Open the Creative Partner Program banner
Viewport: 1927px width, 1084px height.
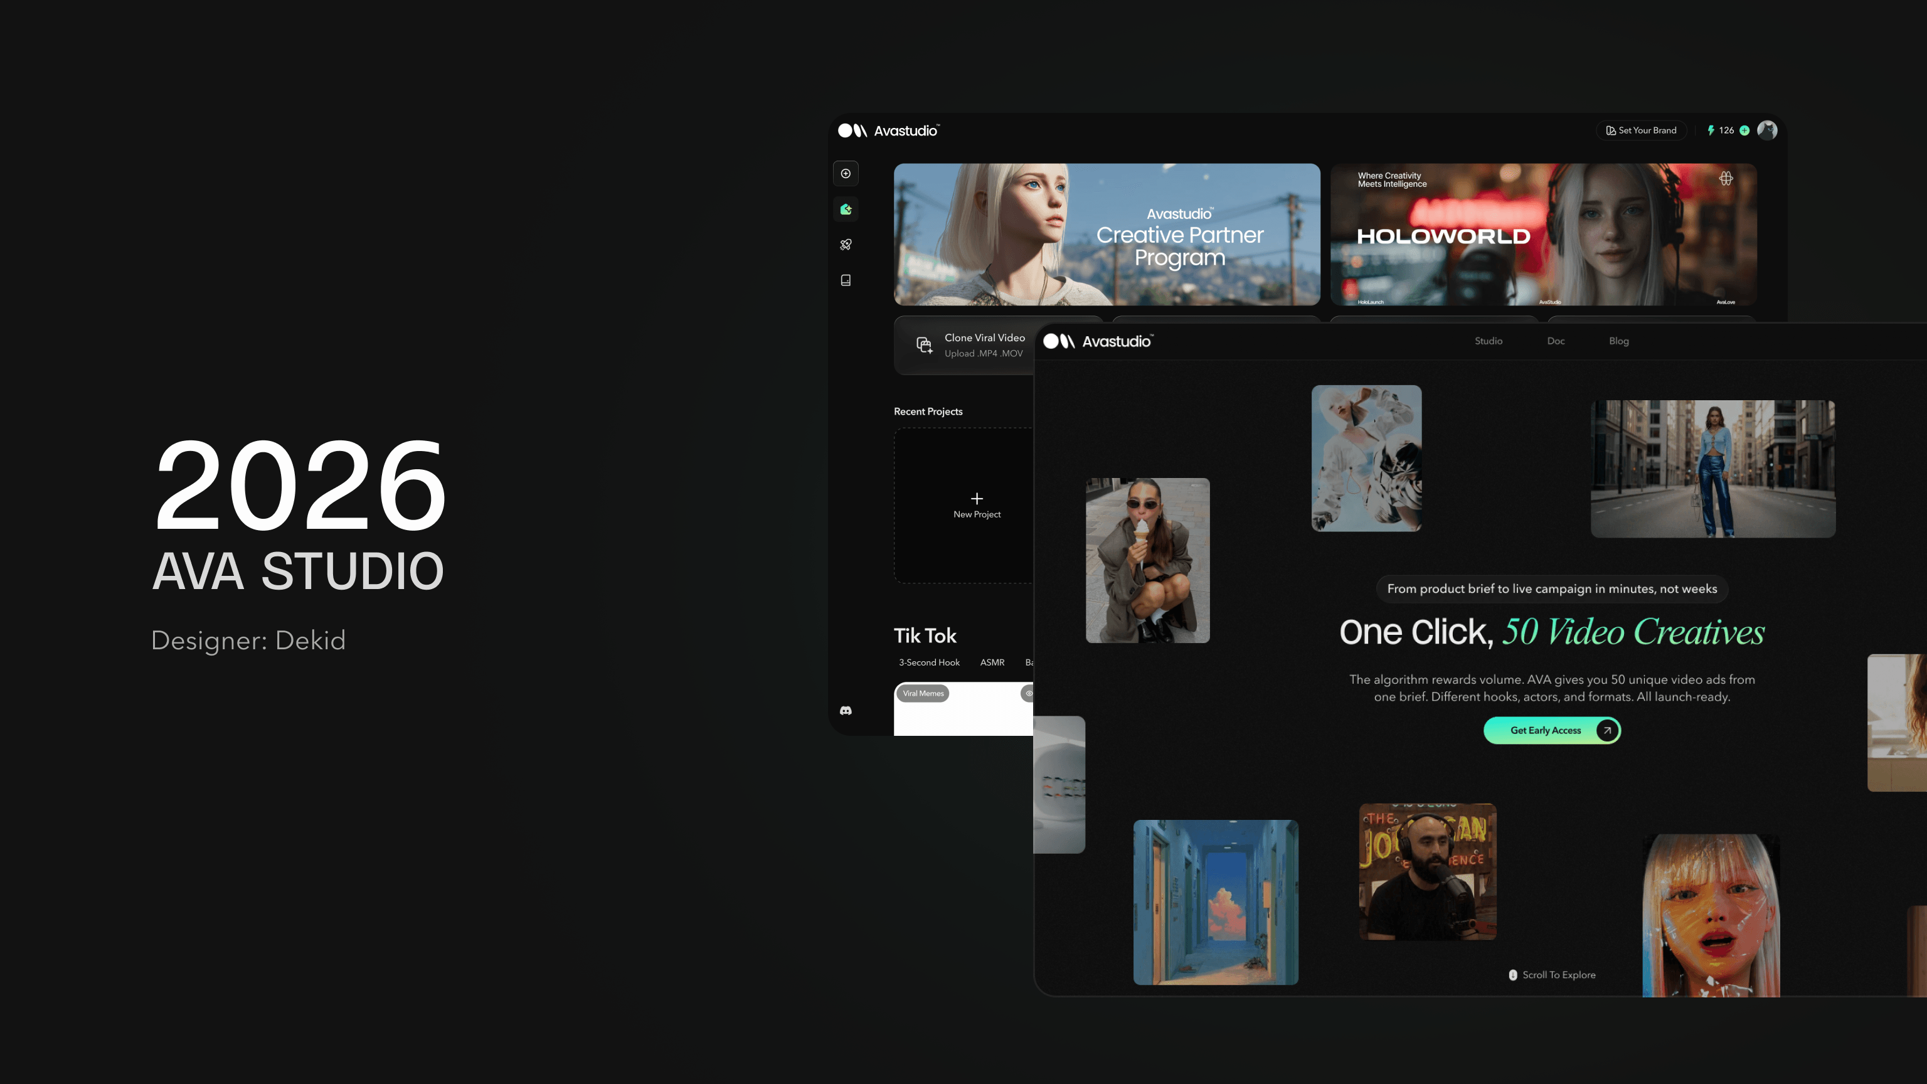coord(1107,234)
